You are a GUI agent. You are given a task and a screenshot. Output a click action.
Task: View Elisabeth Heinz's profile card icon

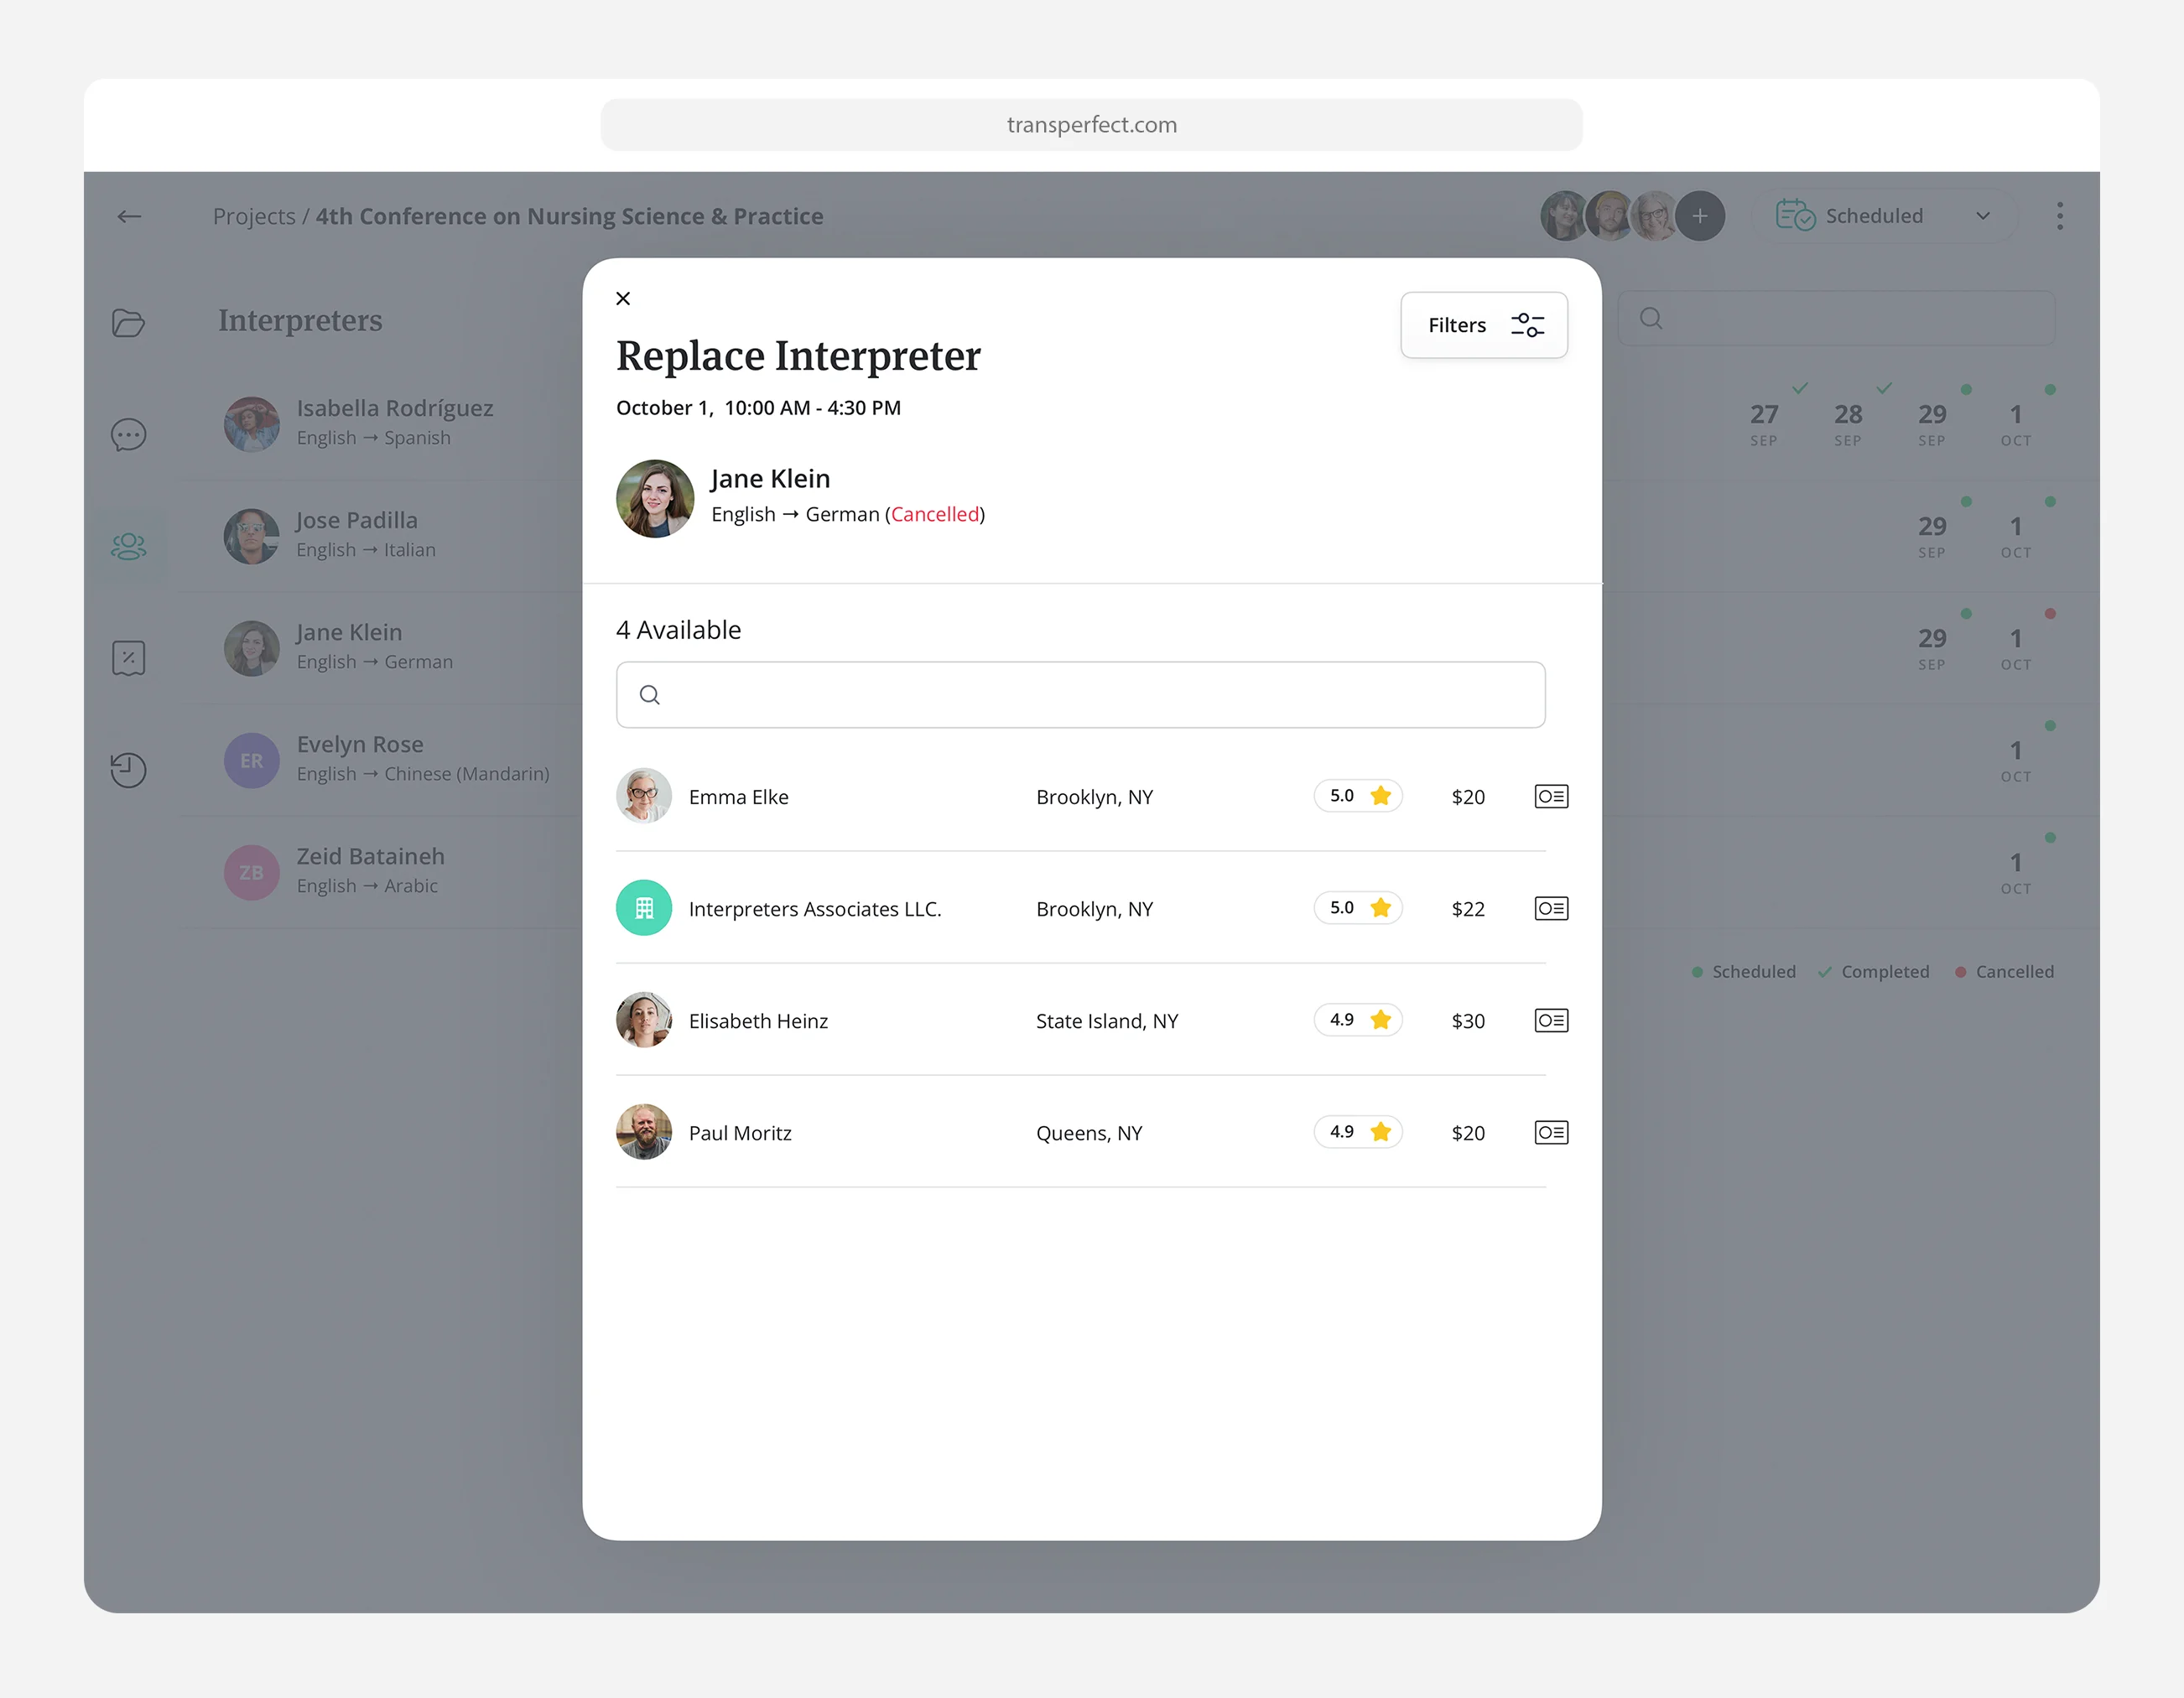1550,1020
